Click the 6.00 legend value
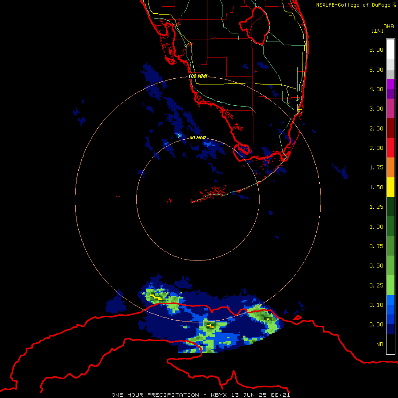The image size is (398, 398). coord(376,69)
